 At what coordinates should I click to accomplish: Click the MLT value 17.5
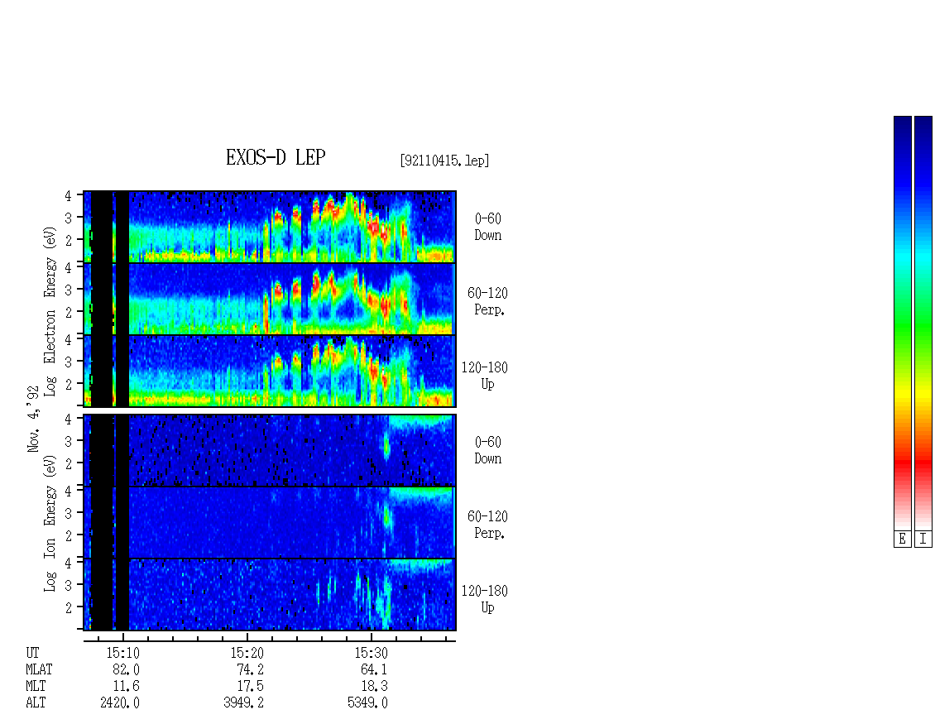250,687
